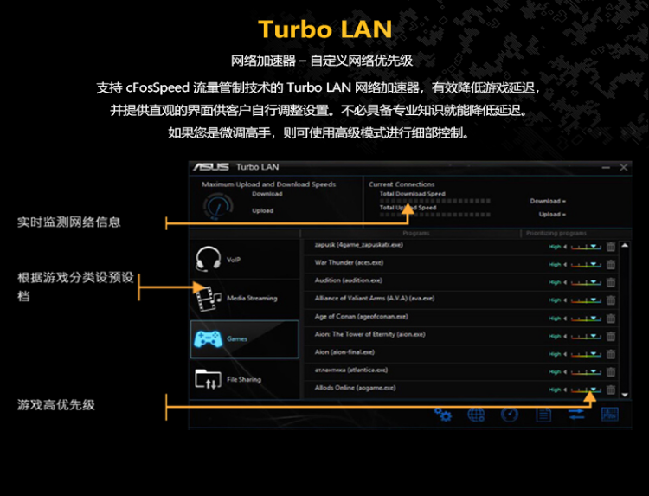The width and height of the screenshot is (649, 496).
Task: Remove Audition (audition.exe) using its trash icon
Action: [x=611, y=282]
